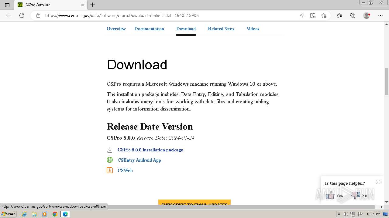Open the Windows Start button
This screenshot has width=389, height=218.
click(x=8, y=214)
